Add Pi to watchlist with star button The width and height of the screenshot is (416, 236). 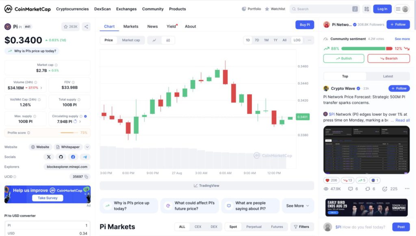pyautogui.click(x=71, y=27)
